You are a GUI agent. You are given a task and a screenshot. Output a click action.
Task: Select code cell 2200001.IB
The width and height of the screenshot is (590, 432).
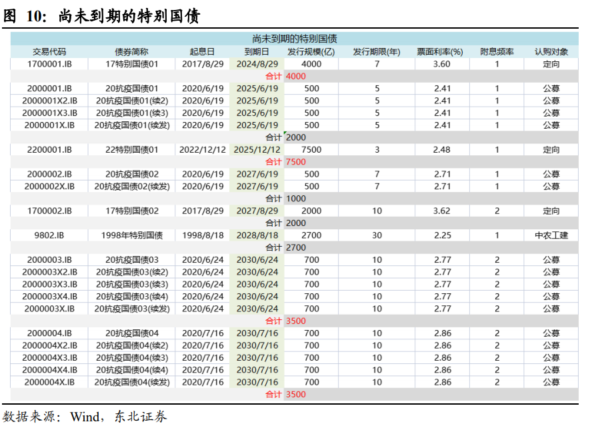(49, 150)
